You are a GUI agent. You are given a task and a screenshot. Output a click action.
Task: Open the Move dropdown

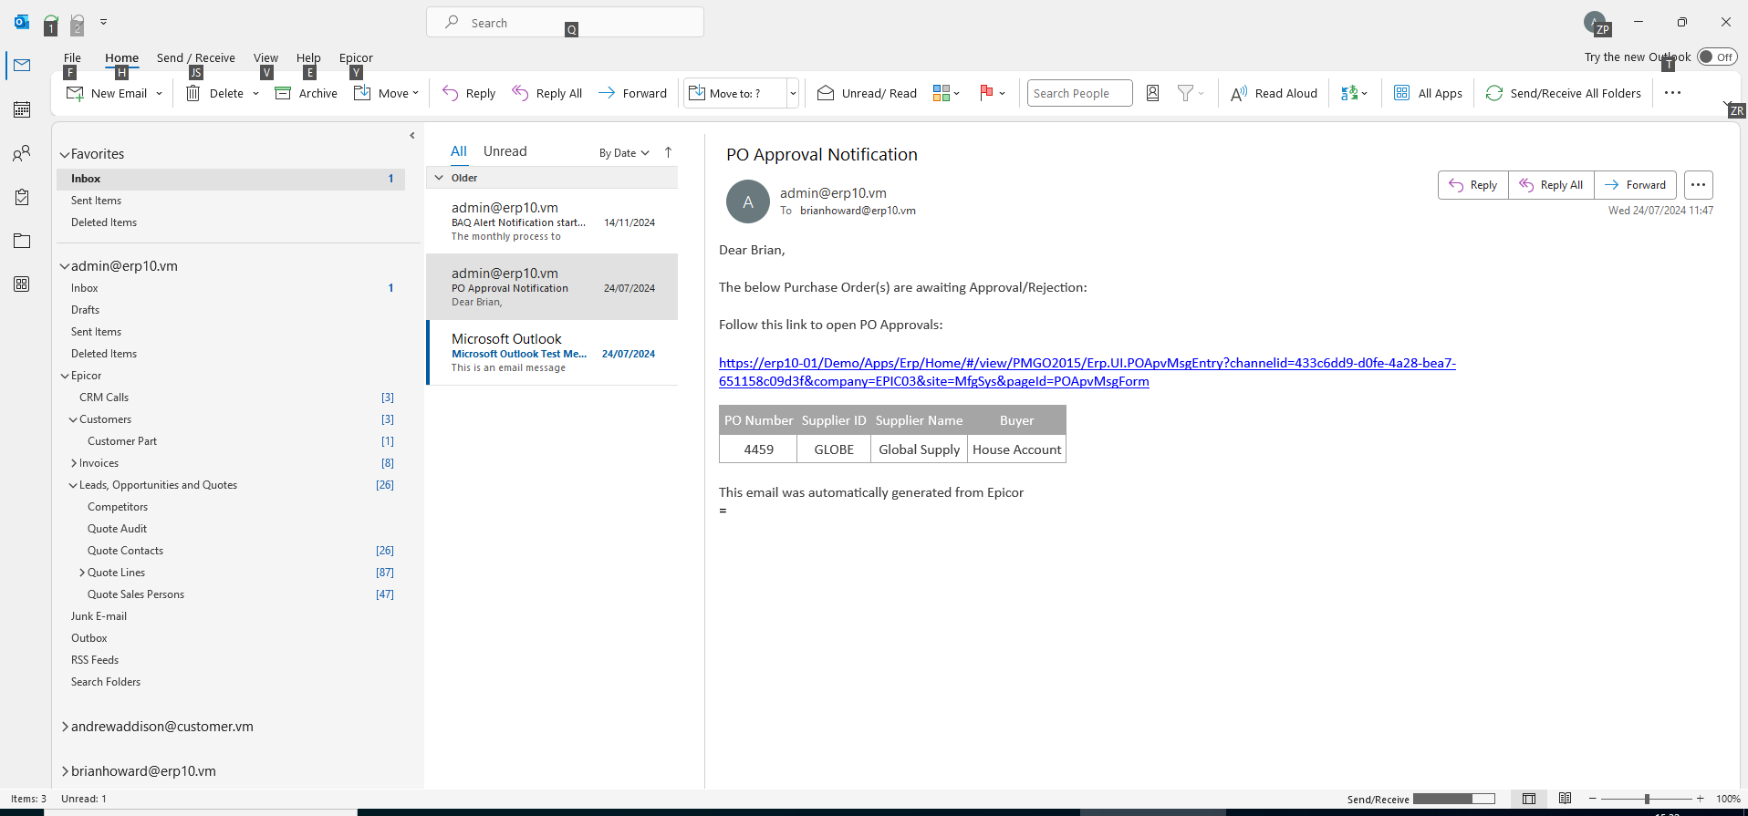[x=386, y=93]
